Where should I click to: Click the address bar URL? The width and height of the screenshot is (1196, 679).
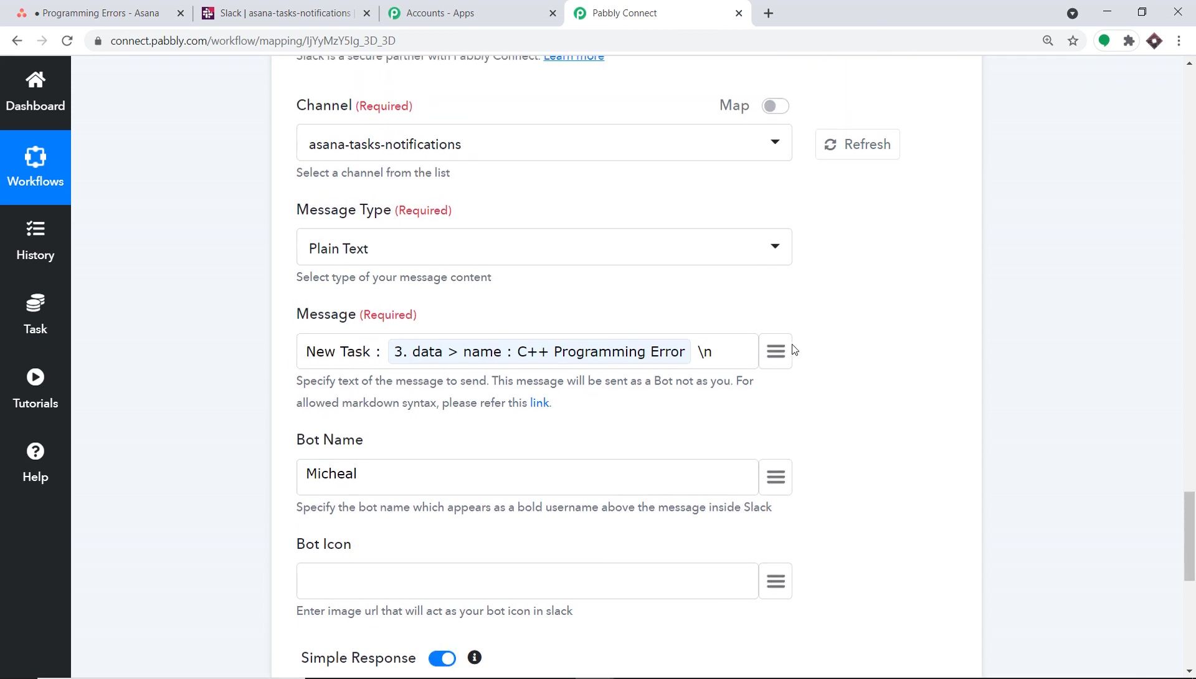(x=253, y=41)
